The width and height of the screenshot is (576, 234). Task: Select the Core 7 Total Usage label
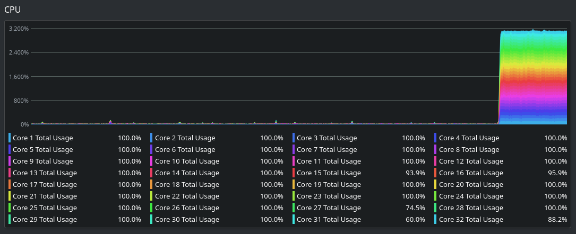327,150
